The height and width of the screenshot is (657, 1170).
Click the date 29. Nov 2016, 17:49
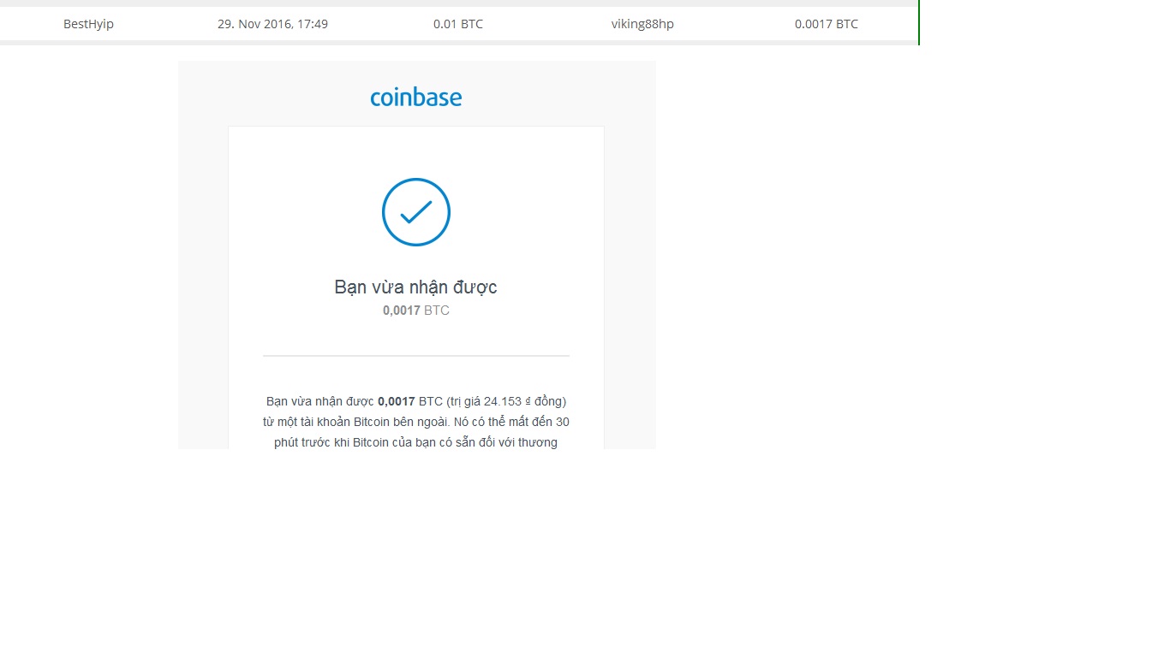pos(272,24)
